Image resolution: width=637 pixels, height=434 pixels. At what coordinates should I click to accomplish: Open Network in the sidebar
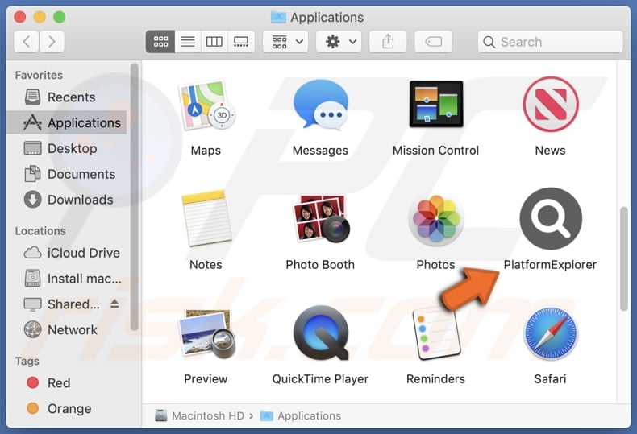pyautogui.click(x=67, y=330)
